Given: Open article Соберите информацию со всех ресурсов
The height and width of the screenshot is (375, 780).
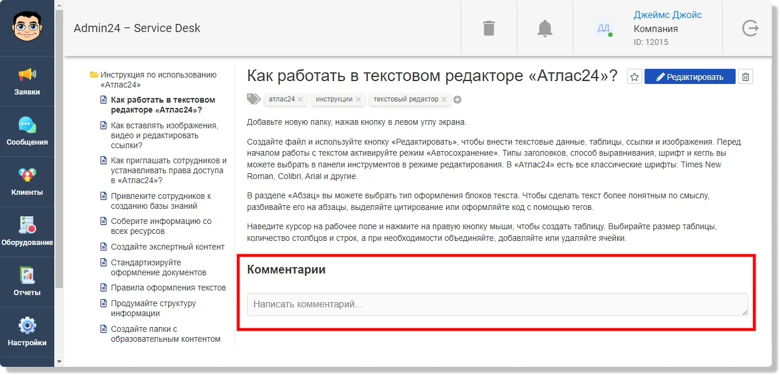Looking at the screenshot, I should coord(161,226).
